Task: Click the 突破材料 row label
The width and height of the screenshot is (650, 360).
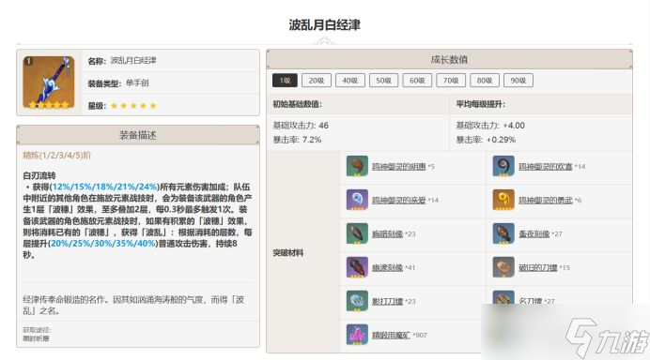Action: coord(288,253)
